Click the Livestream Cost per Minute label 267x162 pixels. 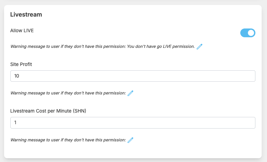pos(48,111)
